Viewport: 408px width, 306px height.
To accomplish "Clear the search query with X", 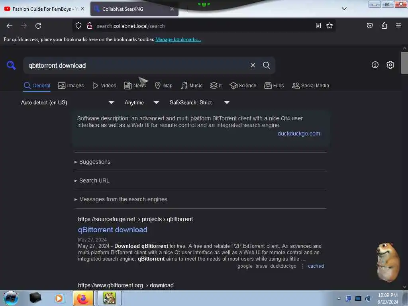I will click(x=253, y=65).
